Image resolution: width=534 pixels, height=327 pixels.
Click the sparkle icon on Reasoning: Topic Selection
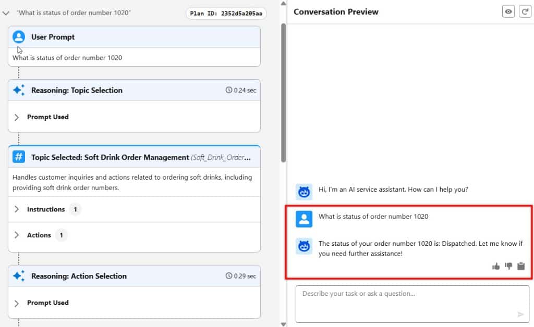(x=19, y=90)
